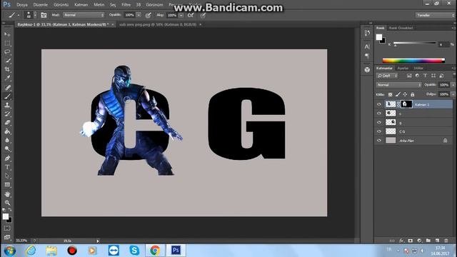Open layer blend mode dropdown
457x257 pixels.
[x=399, y=85]
